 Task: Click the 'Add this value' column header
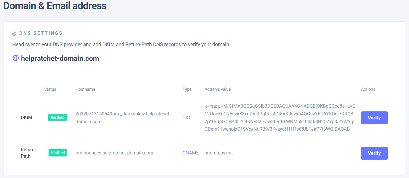click(x=217, y=89)
